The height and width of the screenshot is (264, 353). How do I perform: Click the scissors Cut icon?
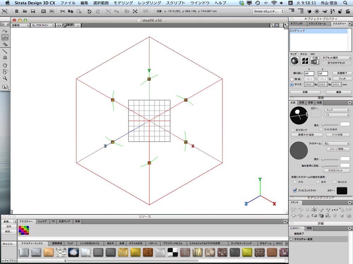click(x=62, y=11)
